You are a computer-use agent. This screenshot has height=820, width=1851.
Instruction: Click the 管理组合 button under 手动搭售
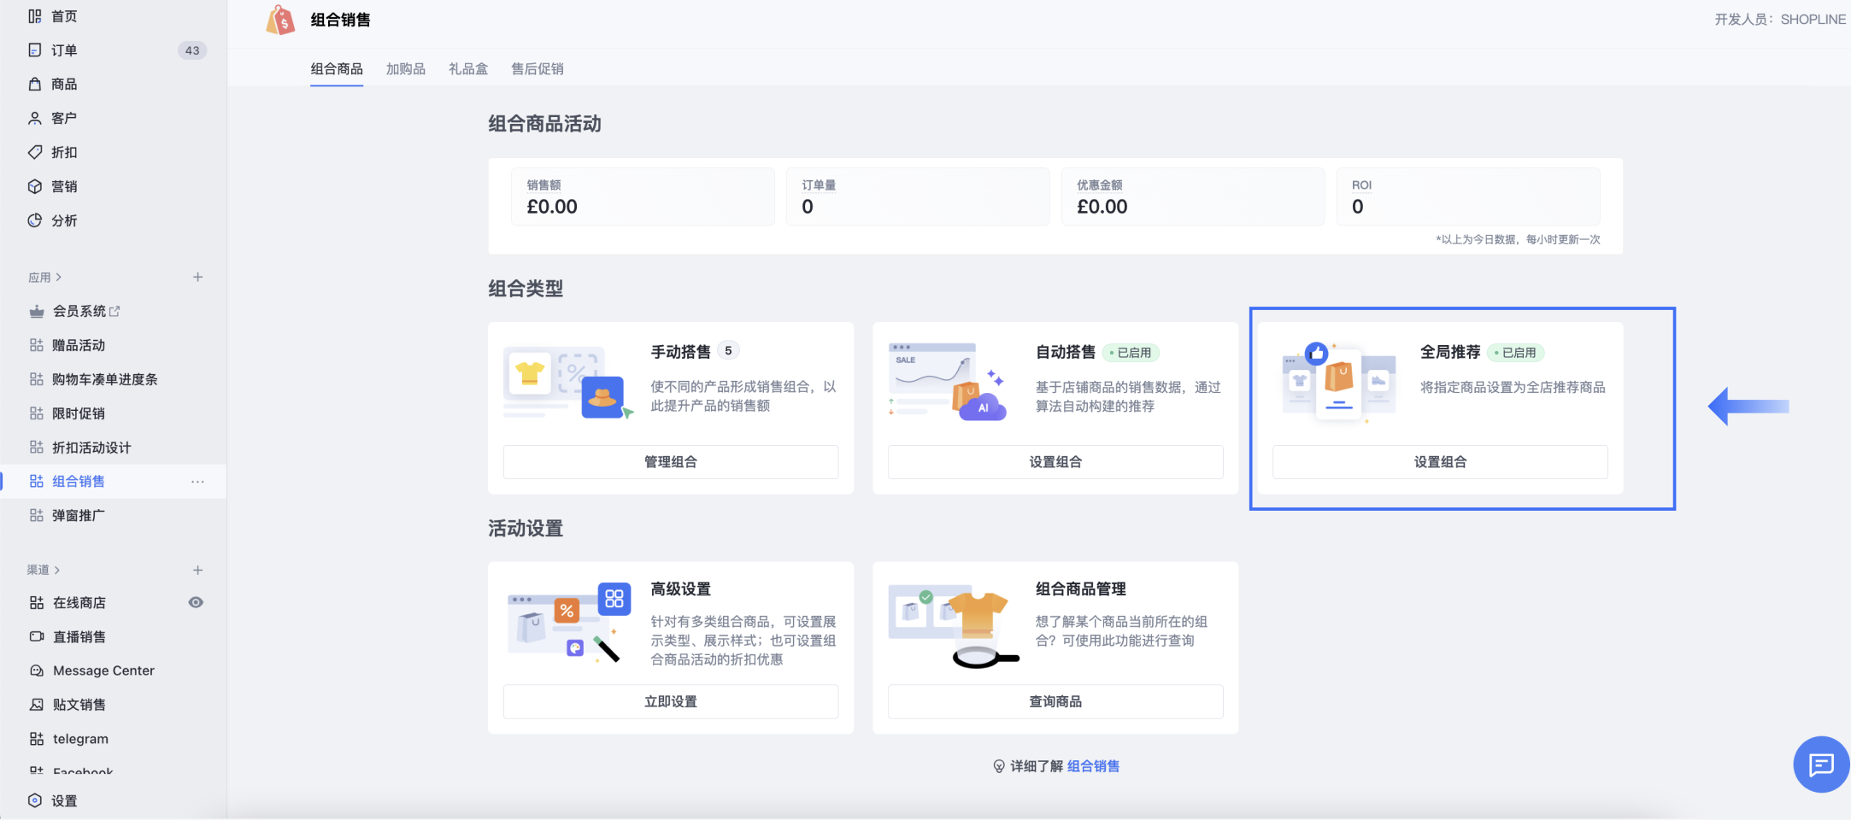click(671, 462)
